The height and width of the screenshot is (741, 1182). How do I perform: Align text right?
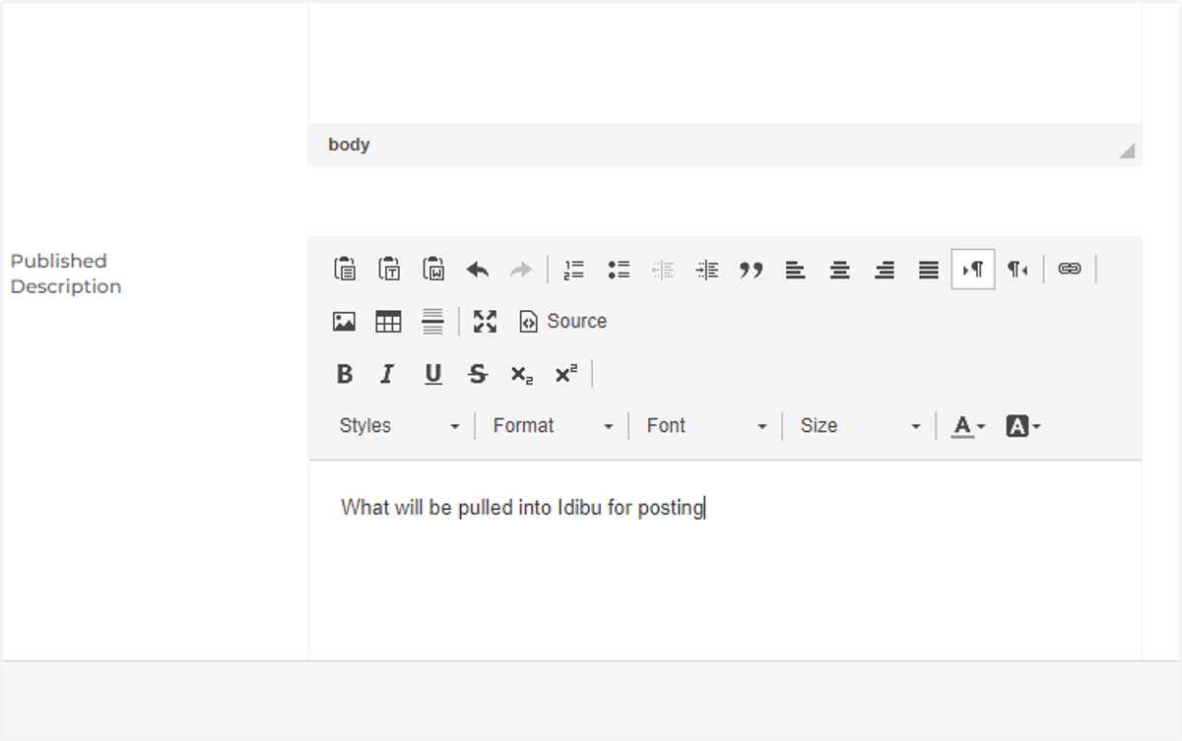tap(885, 269)
